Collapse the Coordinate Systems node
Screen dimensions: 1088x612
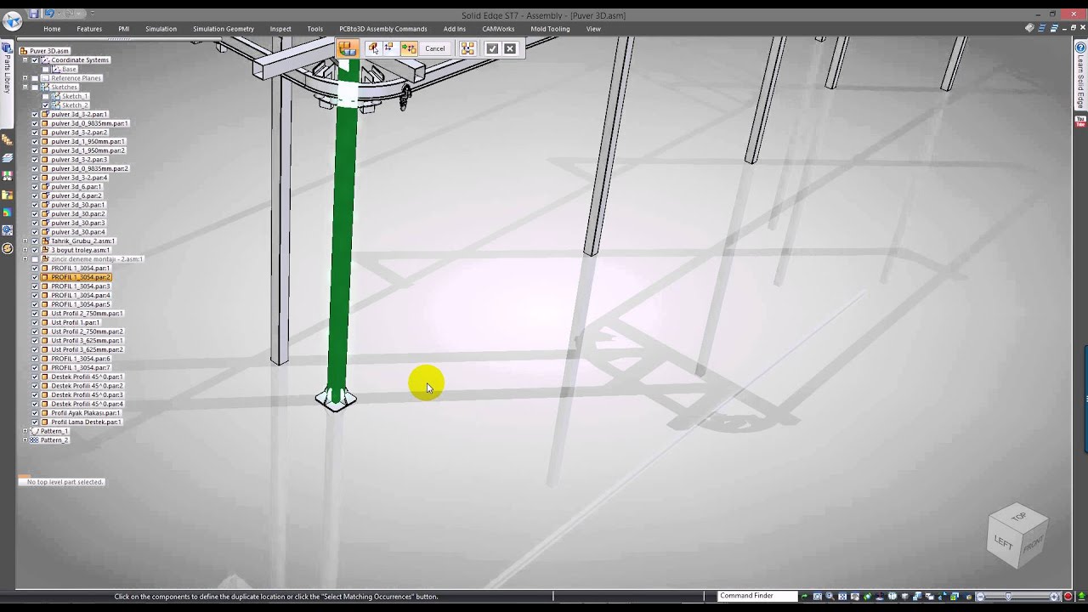(x=25, y=60)
